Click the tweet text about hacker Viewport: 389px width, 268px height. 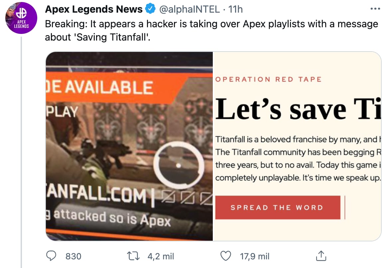point(211,31)
